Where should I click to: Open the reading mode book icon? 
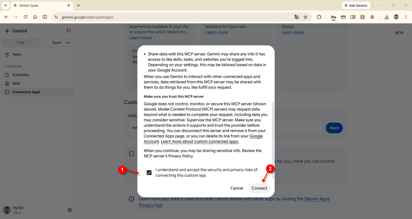(x=353, y=17)
